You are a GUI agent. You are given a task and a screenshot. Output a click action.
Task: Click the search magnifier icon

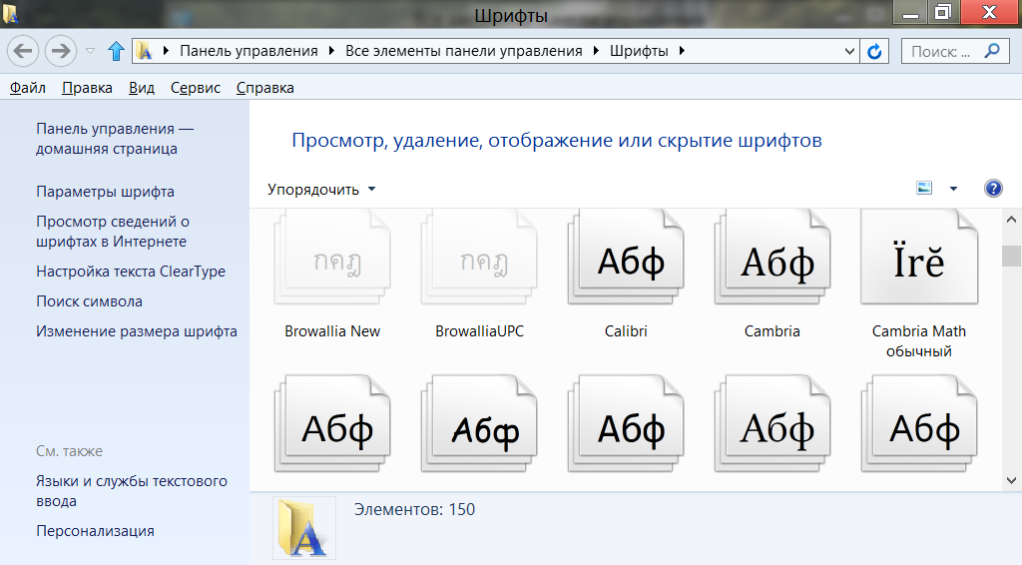[992, 51]
